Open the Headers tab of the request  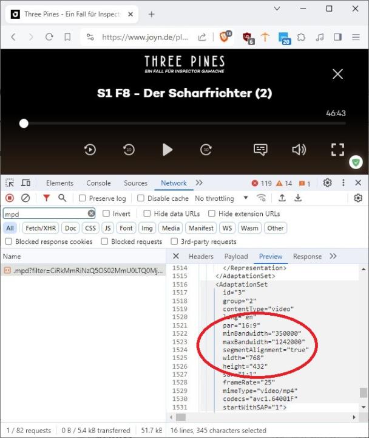click(201, 257)
